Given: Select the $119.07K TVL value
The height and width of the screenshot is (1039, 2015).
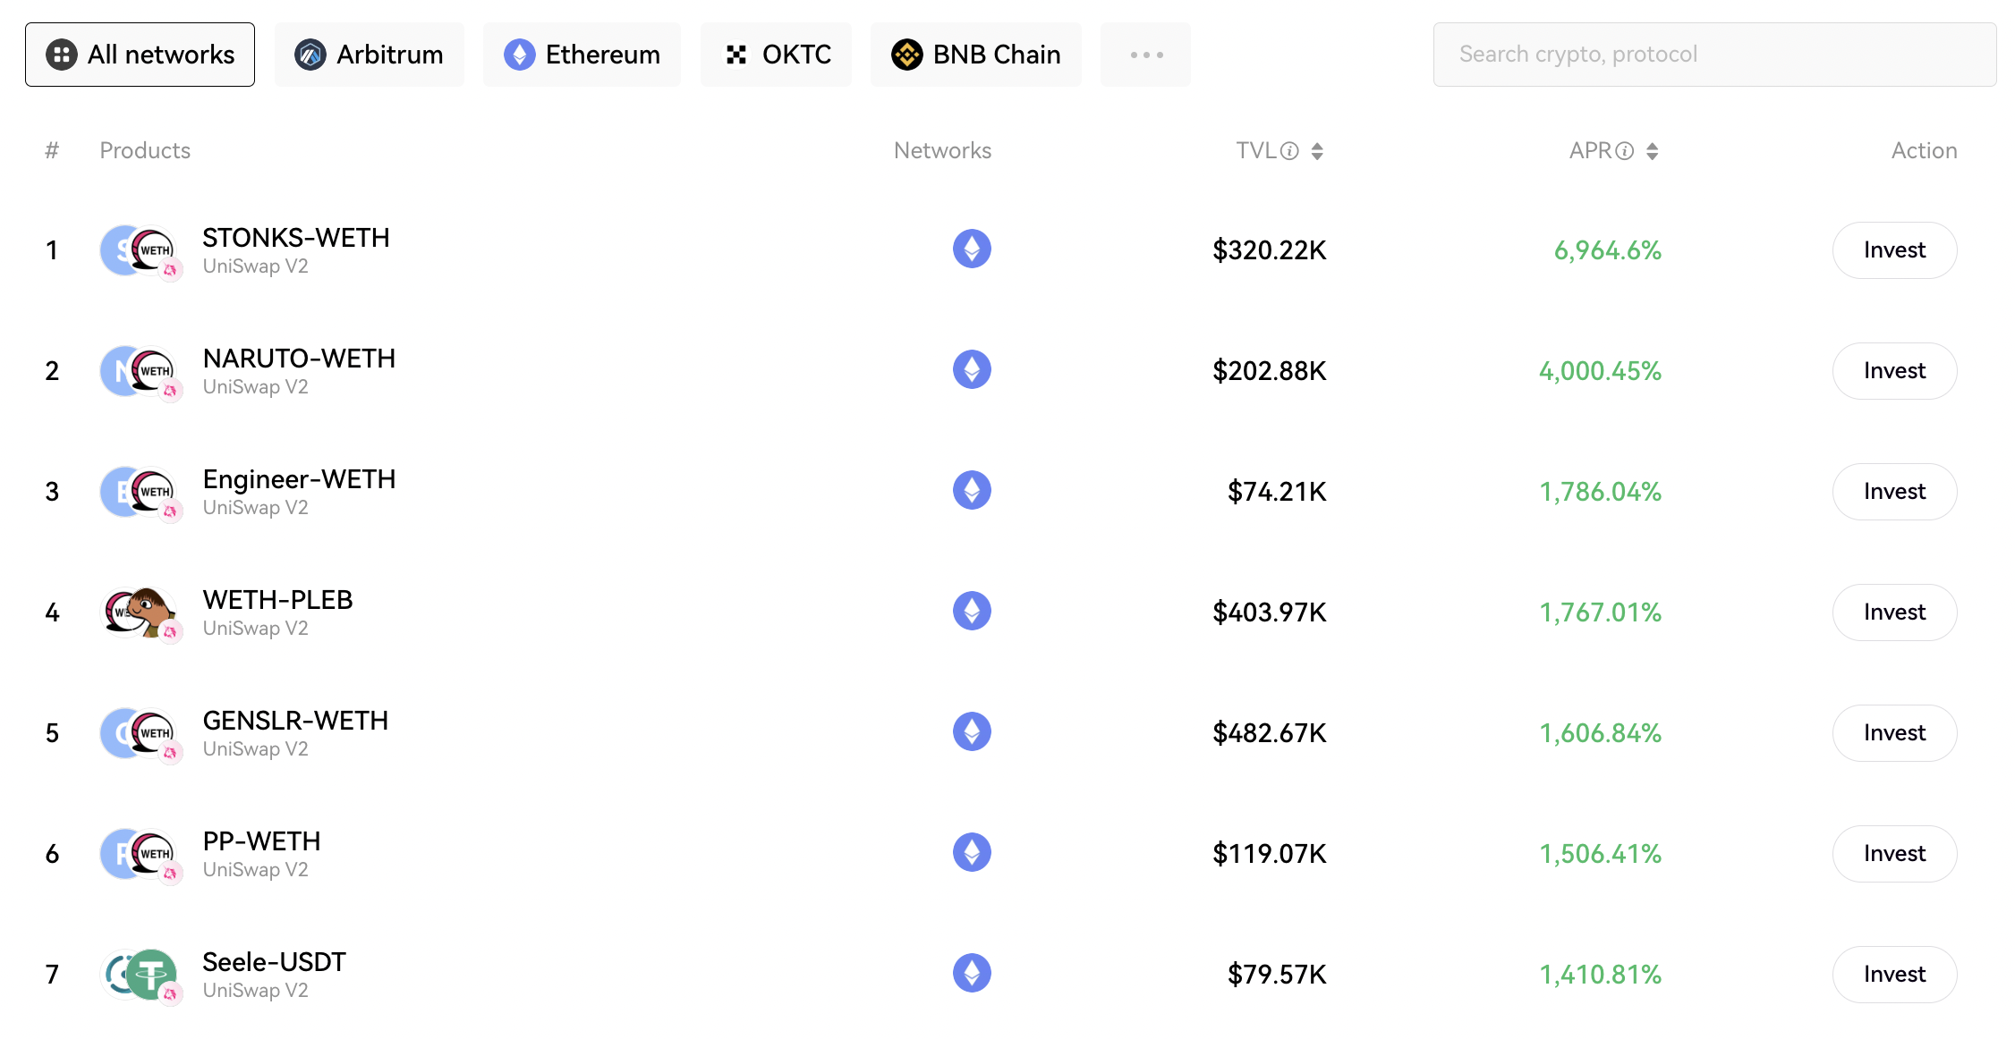Looking at the screenshot, I should (1269, 854).
